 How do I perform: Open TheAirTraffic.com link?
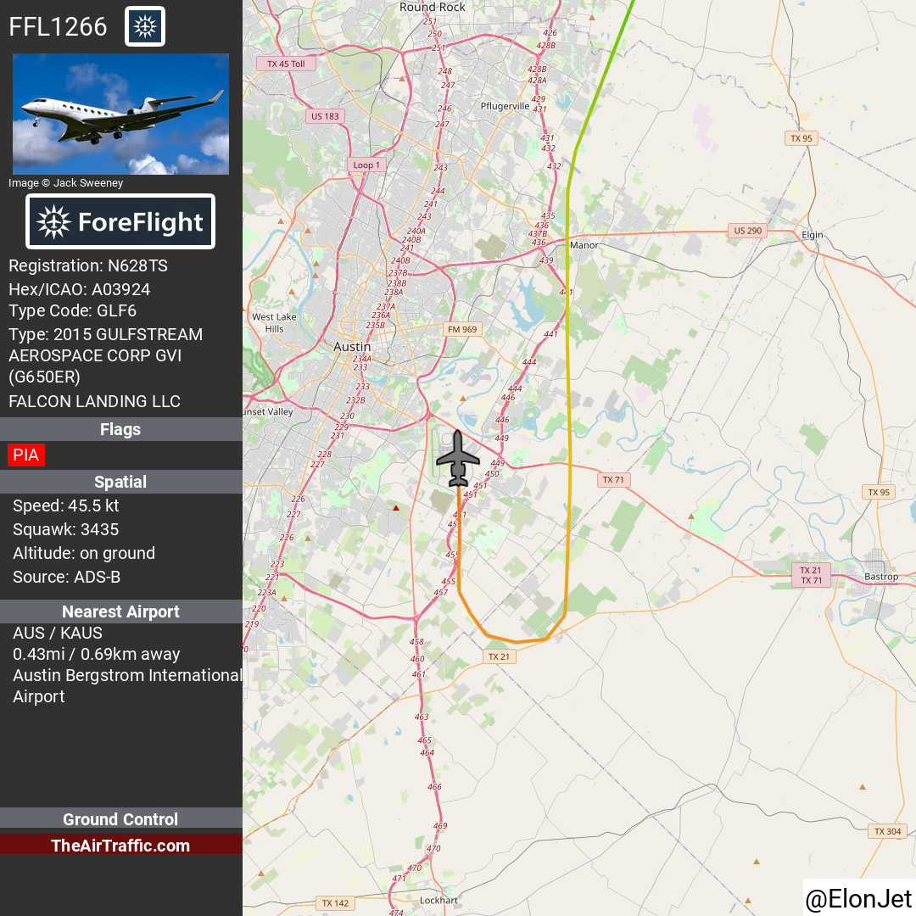(x=121, y=846)
